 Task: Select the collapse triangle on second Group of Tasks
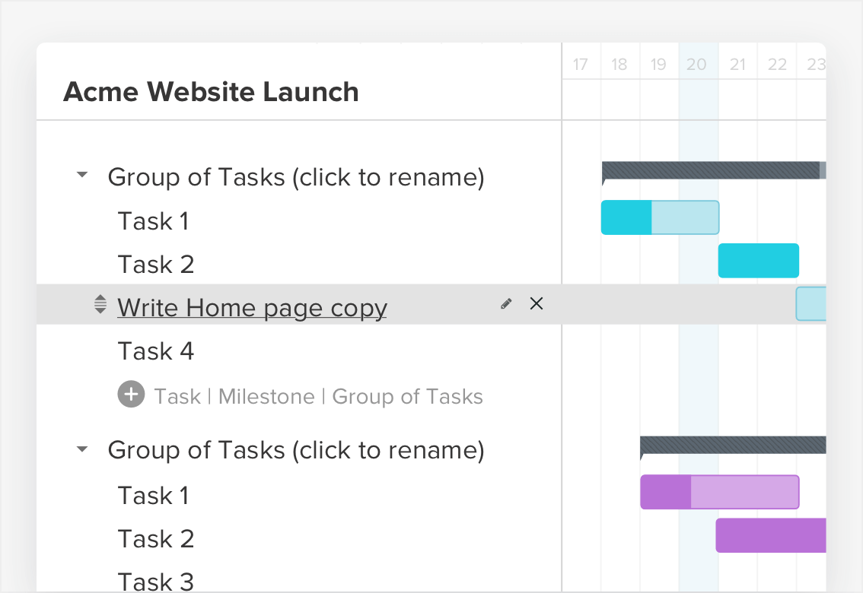click(81, 449)
